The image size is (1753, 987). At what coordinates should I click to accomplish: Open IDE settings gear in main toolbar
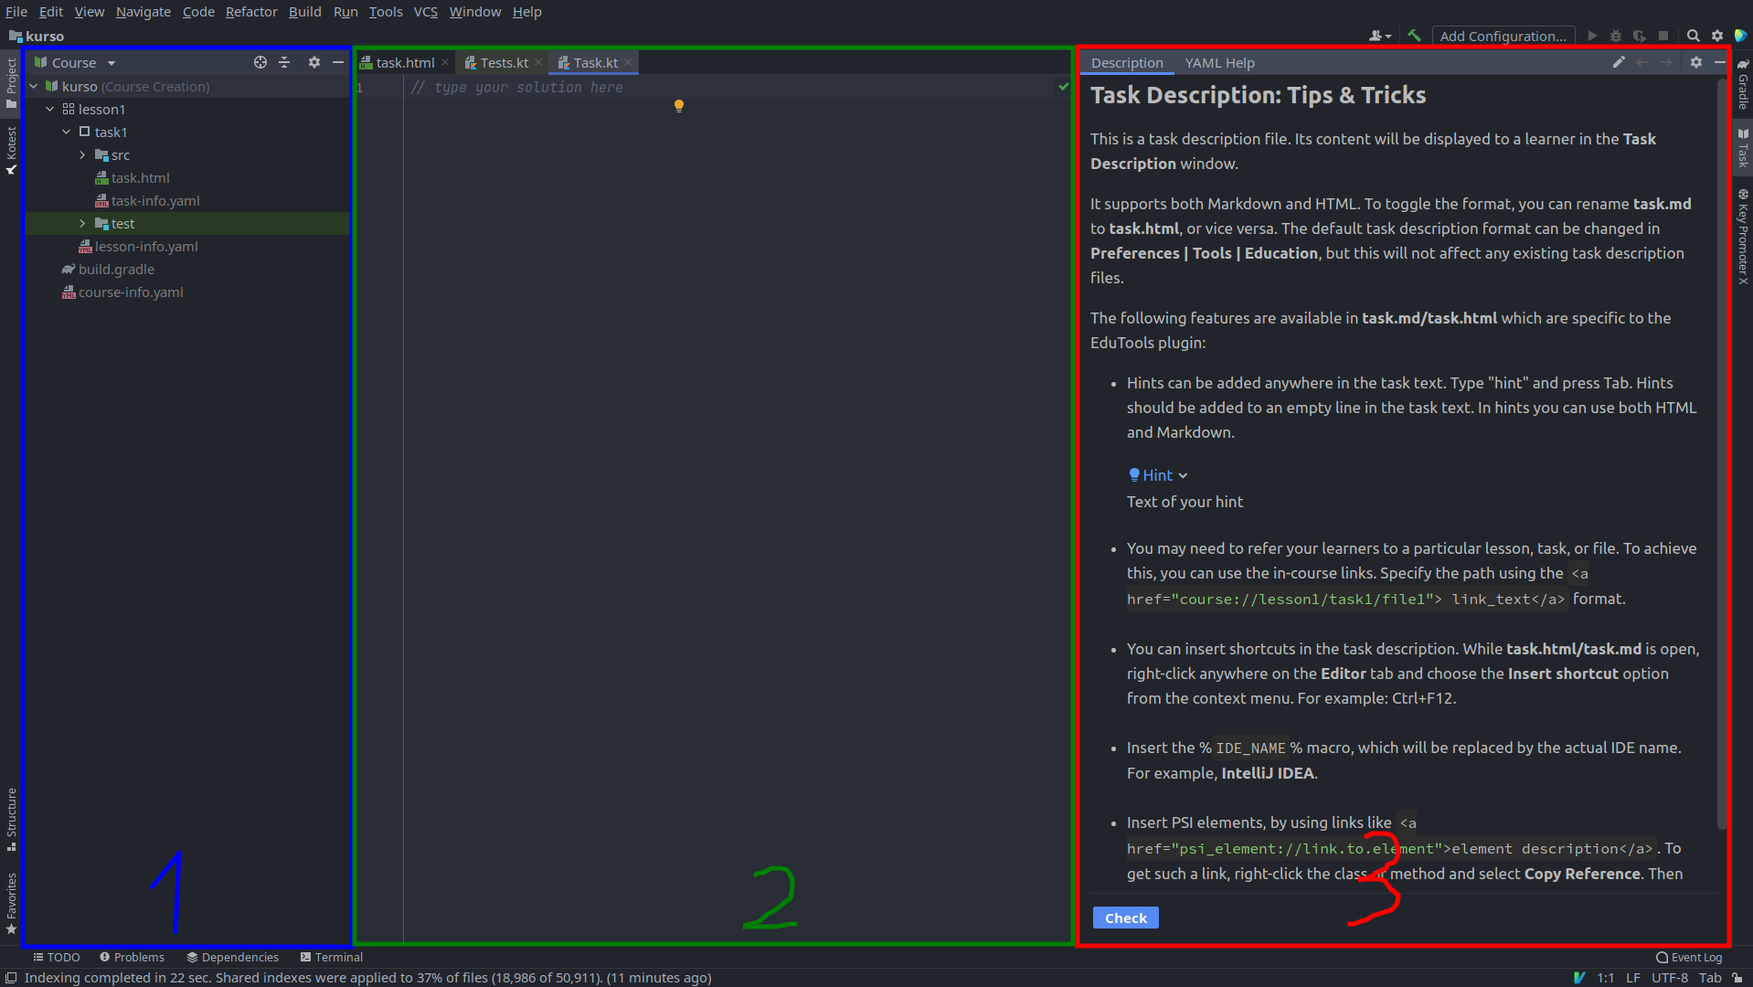(x=1716, y=36)
